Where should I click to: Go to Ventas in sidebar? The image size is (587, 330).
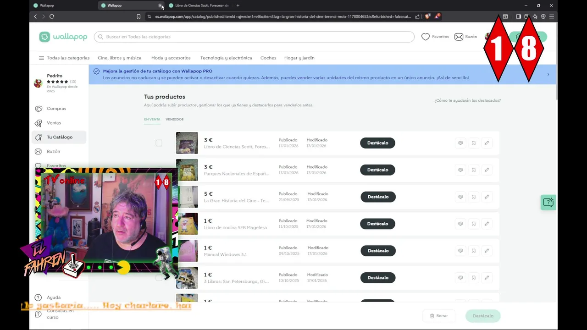click(59, 123)
